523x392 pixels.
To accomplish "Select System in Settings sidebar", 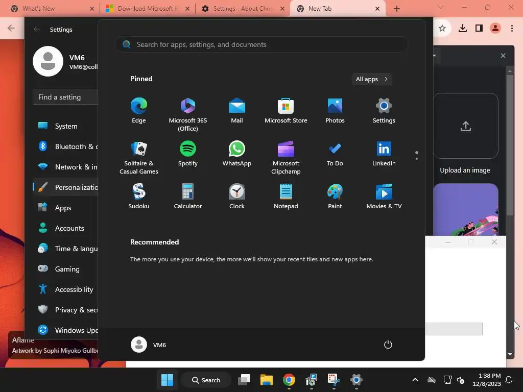I will point(66,126).
